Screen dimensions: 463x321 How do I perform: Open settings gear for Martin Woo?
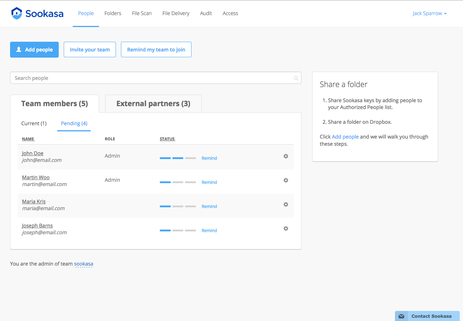[286, 180]
